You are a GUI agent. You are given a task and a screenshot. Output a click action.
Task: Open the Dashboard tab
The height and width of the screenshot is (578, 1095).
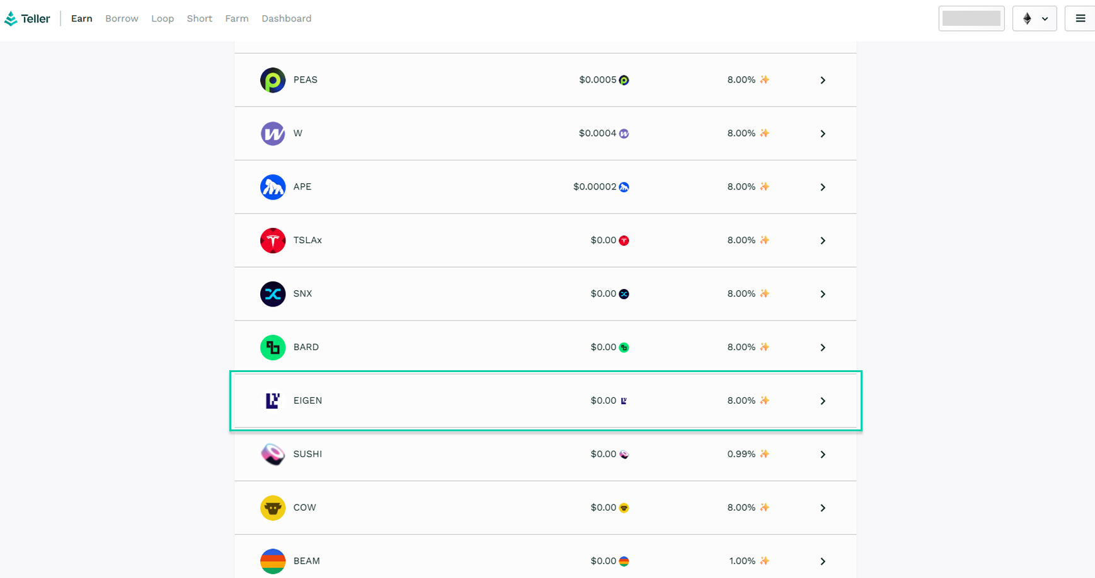[286, 18]
